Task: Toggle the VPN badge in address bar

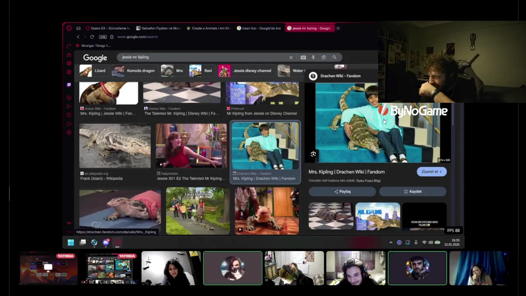Action: (x=103, y=37)
